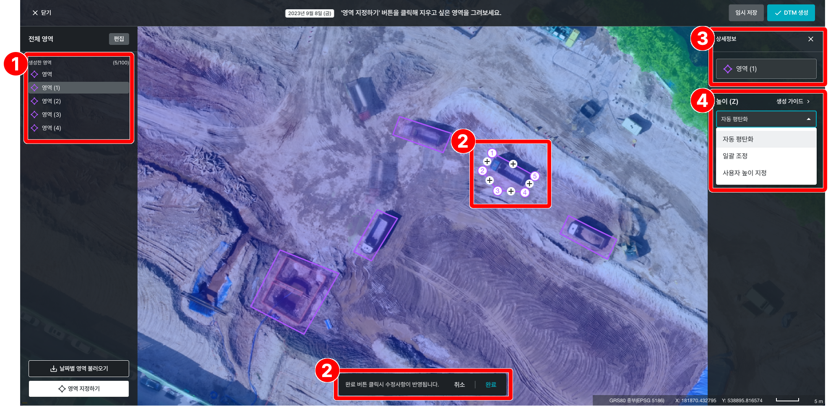Select 영역 (2) in the area list
Viewport: 828px width, 406px height.
click(x=51, y=101)
